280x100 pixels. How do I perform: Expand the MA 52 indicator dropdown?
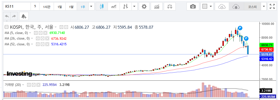click(32, 44)
